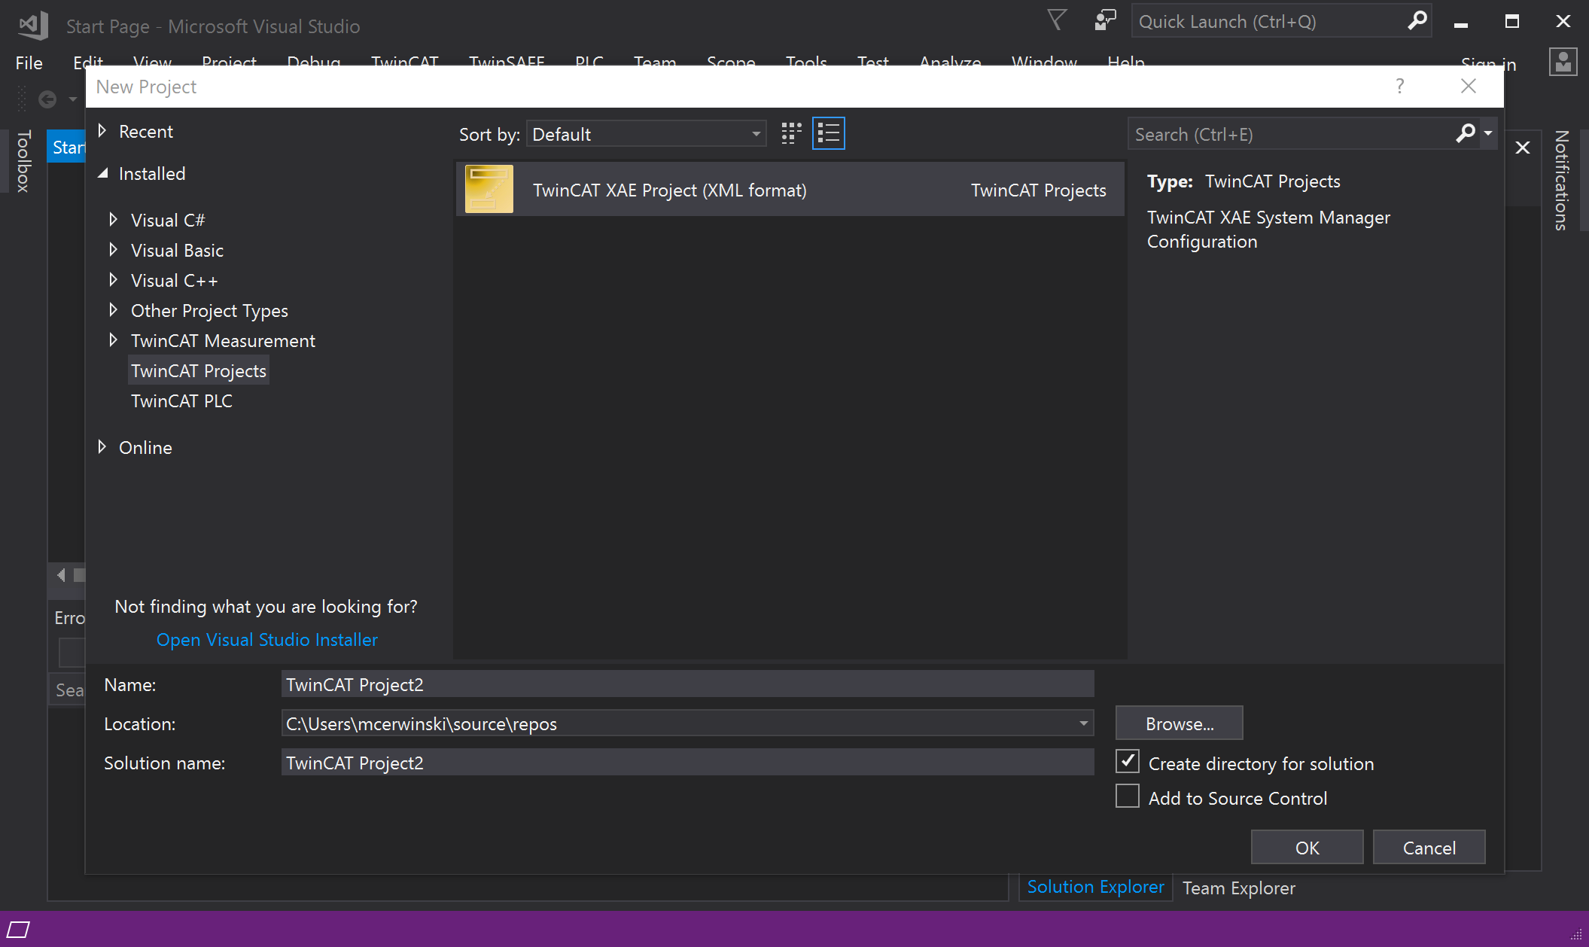This screenshot has height=947, width=1589.
Task: Open the Location path dropdown arrow
Action: (x=1083, y=723)
